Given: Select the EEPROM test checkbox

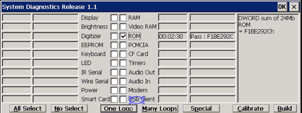Looking at the screenshot, I should tap(114, 45).
